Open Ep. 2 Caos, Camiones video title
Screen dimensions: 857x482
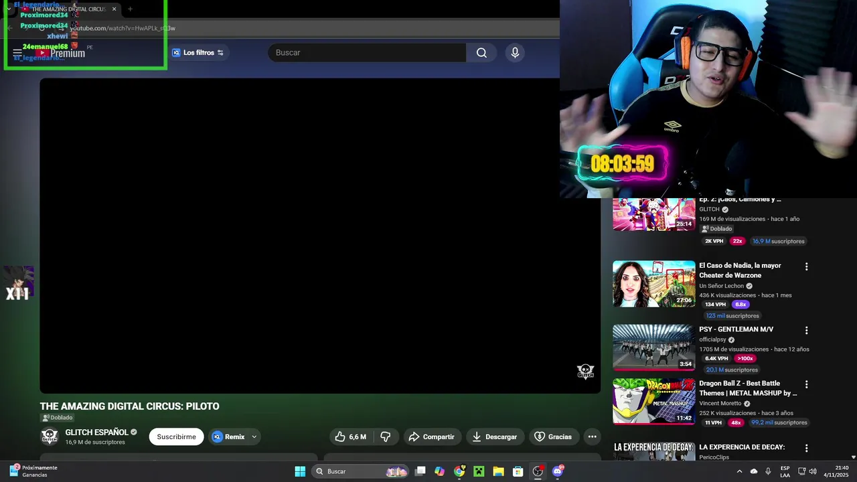pos(740,199)
